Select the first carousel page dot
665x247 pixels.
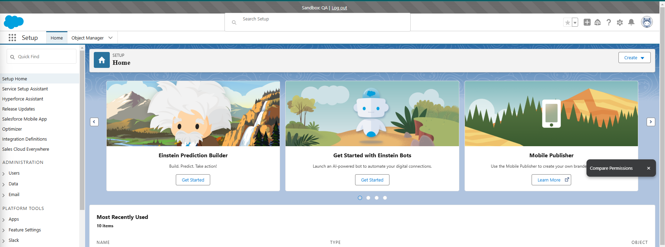point(360,198)
